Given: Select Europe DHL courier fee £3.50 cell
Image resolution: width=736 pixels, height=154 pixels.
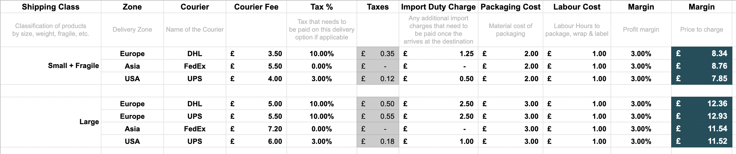Looking at the screenshot, I should (x=256, y=54).
